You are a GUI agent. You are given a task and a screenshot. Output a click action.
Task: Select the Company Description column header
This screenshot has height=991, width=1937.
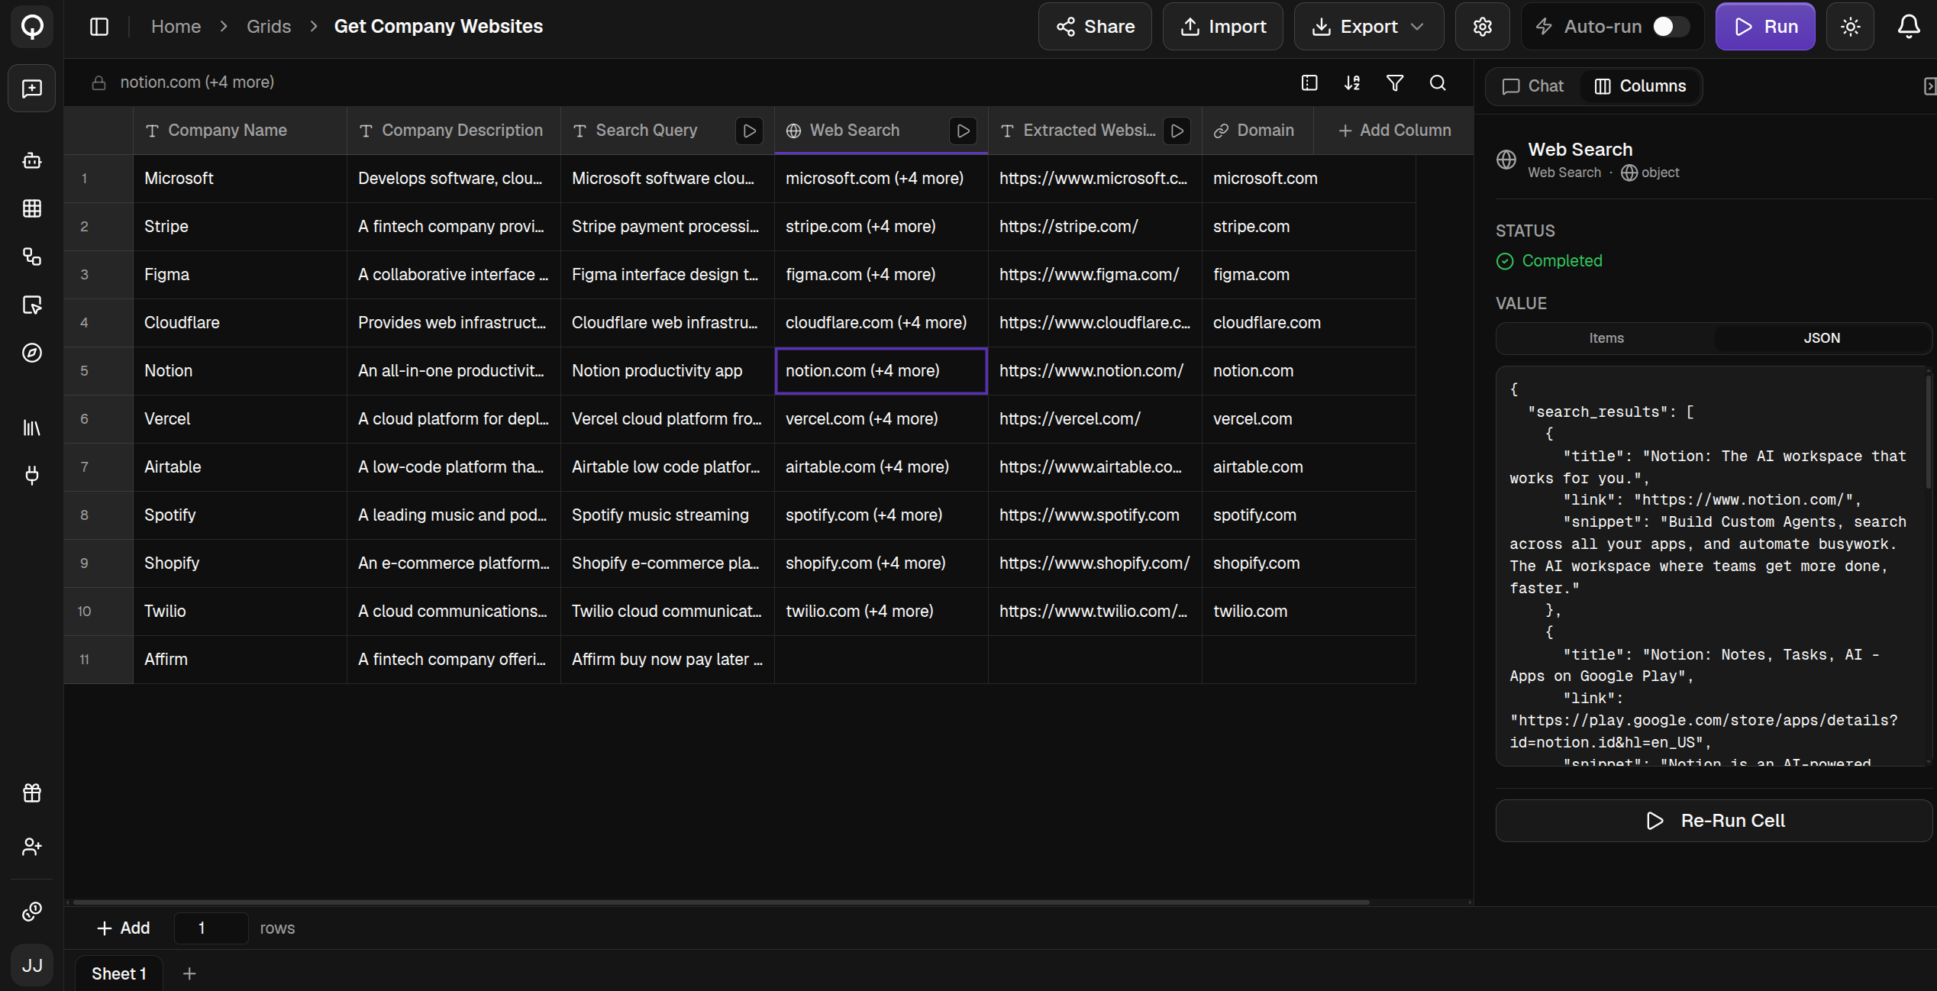click(454, 131)
